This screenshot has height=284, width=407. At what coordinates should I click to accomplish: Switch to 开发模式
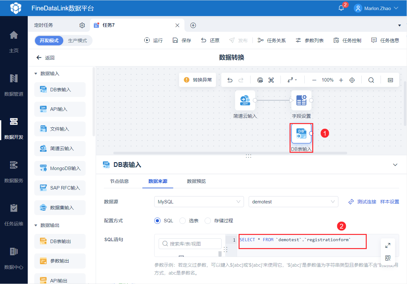49,41
